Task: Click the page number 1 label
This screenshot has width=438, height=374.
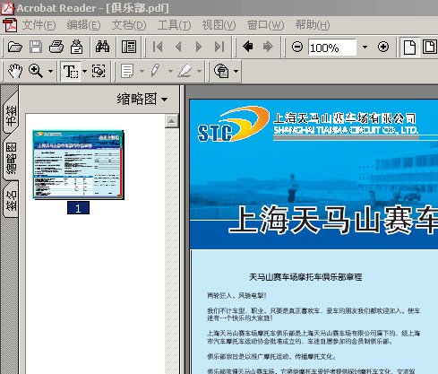Action: coord(78,208)
